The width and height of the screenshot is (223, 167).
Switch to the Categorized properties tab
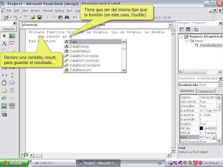(x=206, y=91)
